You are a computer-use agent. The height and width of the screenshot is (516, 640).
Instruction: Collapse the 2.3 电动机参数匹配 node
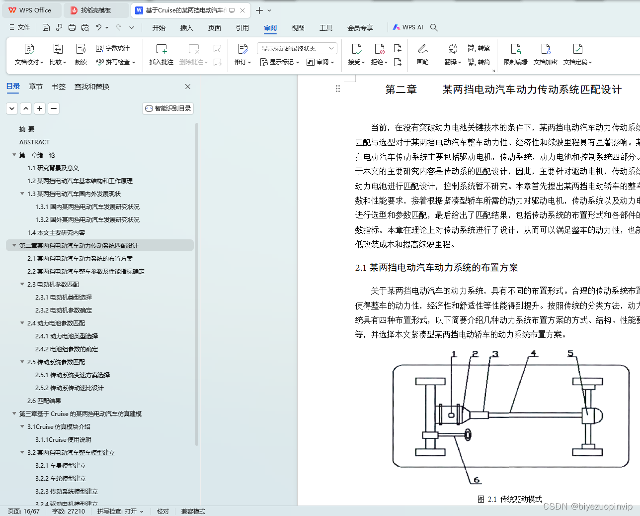[x=22, y=285]
